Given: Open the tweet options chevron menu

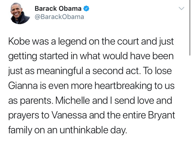Looking at the screenshot, I should [181, 9].
